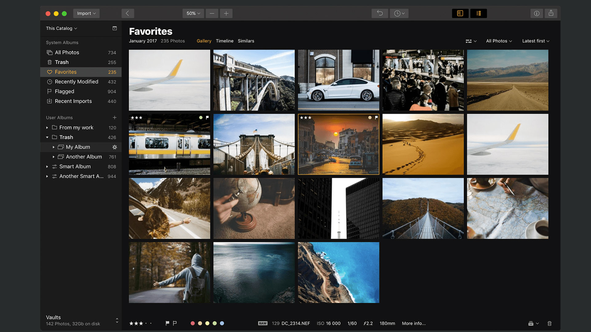Open the Import dropdown
The image size is (591, 332).
click(86, 13)
